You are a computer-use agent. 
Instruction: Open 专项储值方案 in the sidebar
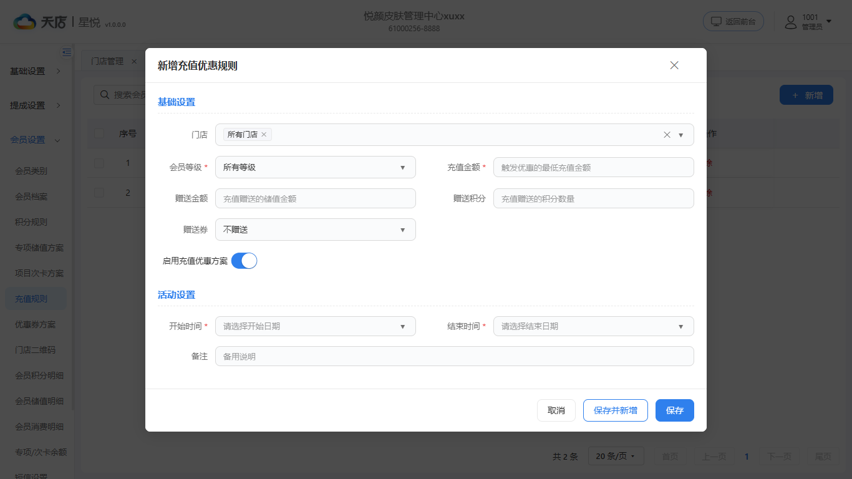(39, 248)
